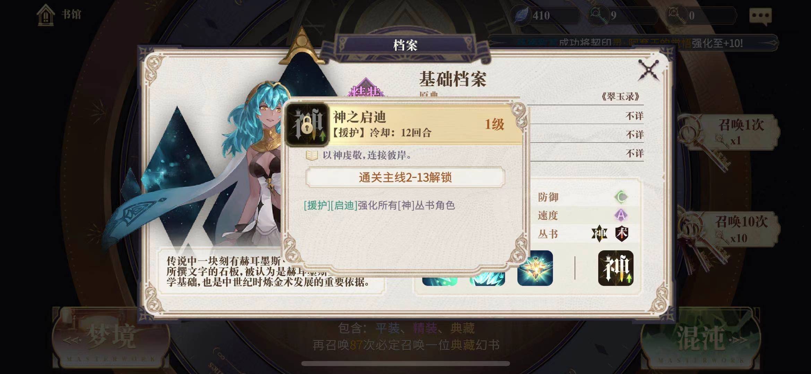Tap the 神 support skill icon at bottom right
Viewport: 811px width, 374px height.
click(x=615, y=268)
